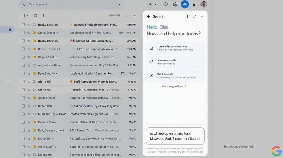The image size is (283, 158).
Task: Open Settings gear
Action: coord(175,4)
